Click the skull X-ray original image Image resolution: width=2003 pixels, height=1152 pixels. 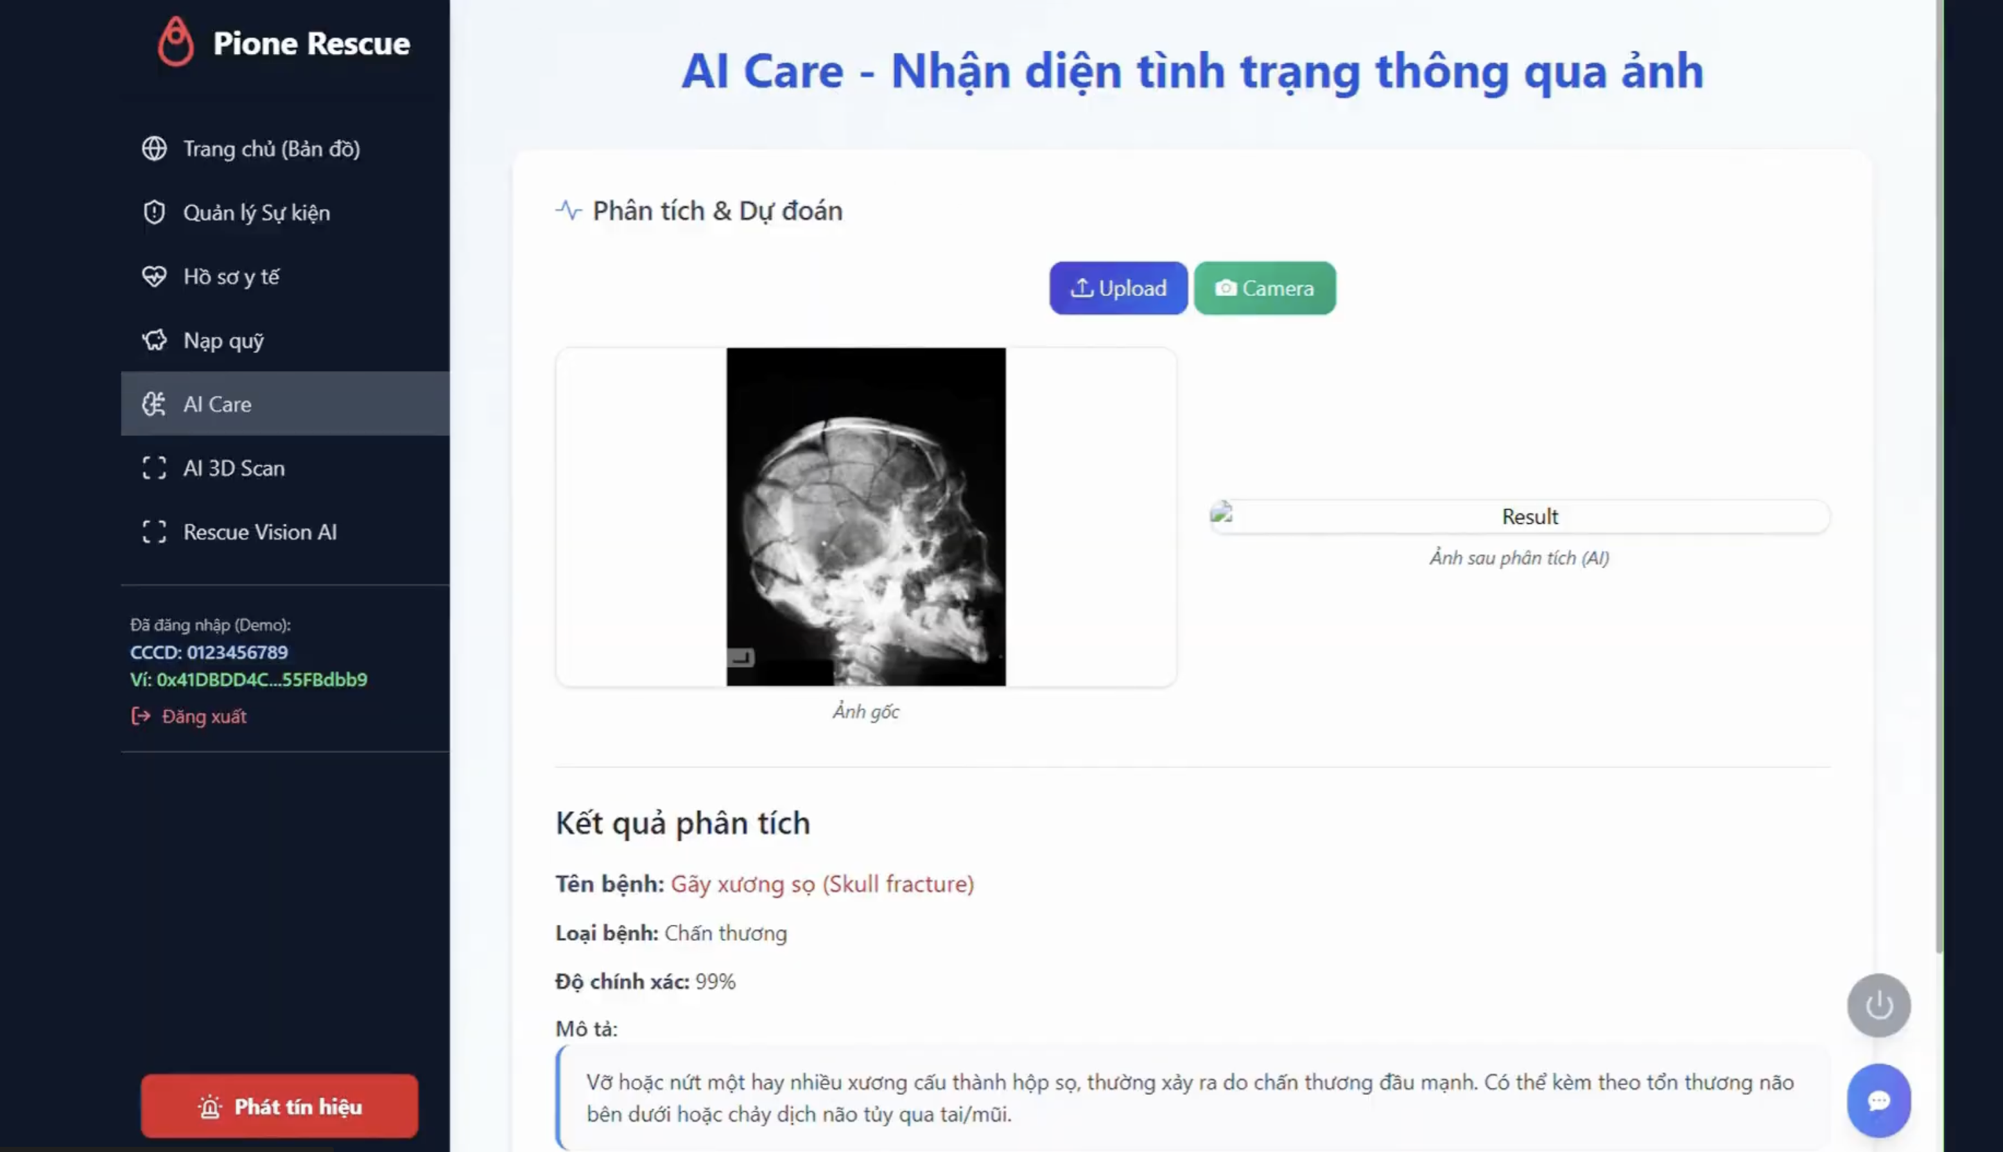[866, 517]
